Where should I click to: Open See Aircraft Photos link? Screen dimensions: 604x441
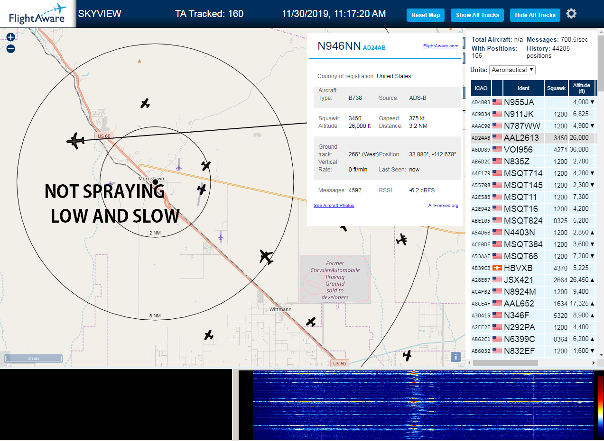click(x=334, y=206)
